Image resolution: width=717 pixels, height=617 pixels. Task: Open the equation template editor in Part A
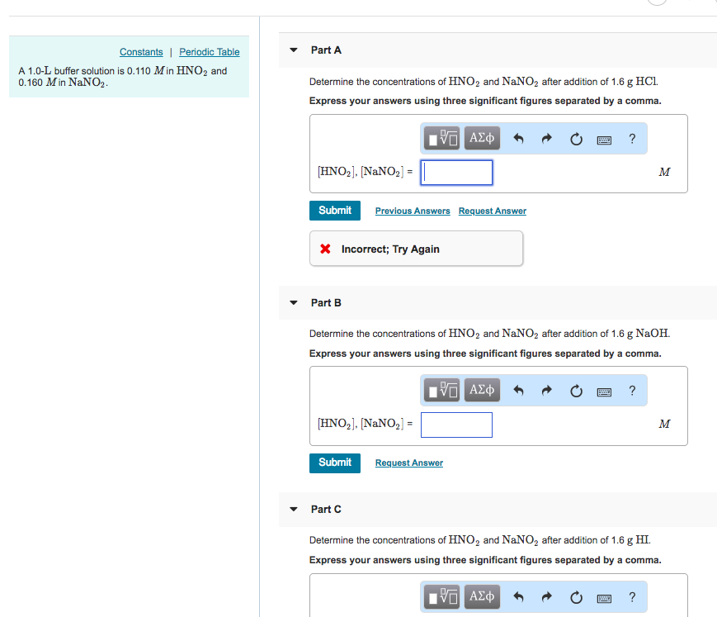[x=441, y=138]
